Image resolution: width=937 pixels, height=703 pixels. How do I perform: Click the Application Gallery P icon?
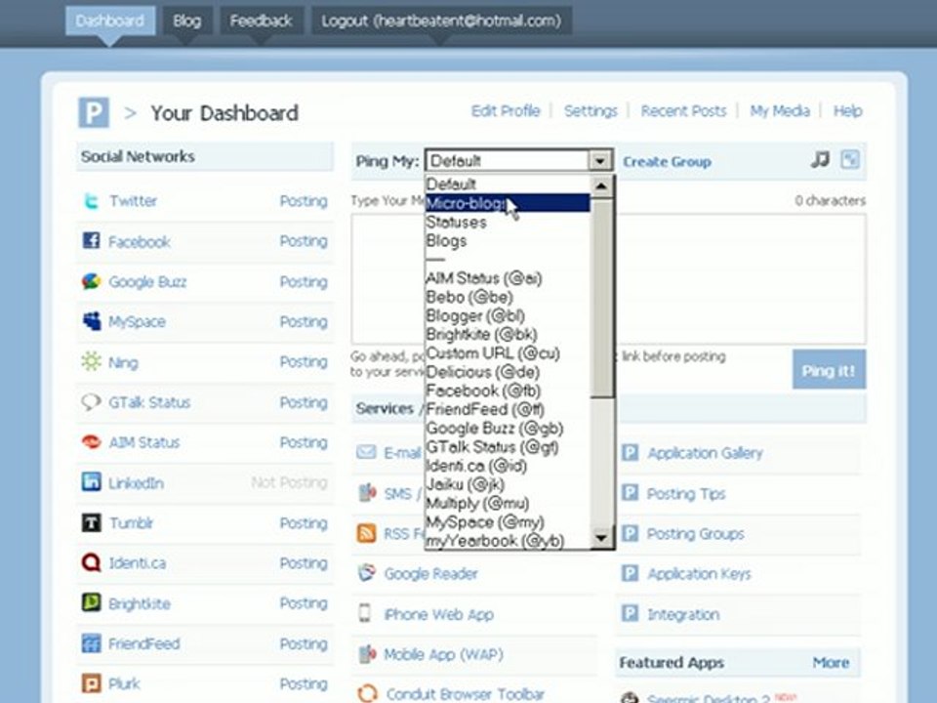pyautogui.click(x=630, y=452)
